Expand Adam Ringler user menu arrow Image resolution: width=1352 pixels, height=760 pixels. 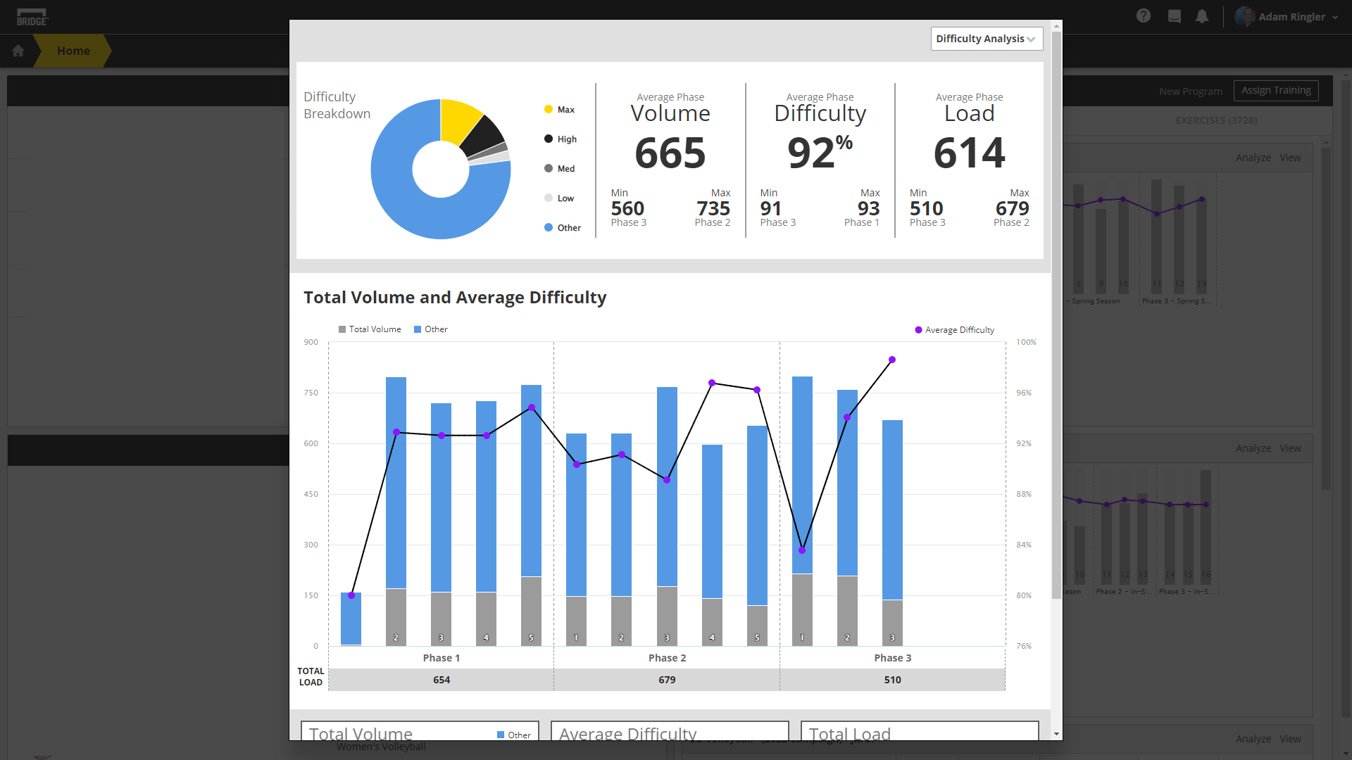[1335, 18]
